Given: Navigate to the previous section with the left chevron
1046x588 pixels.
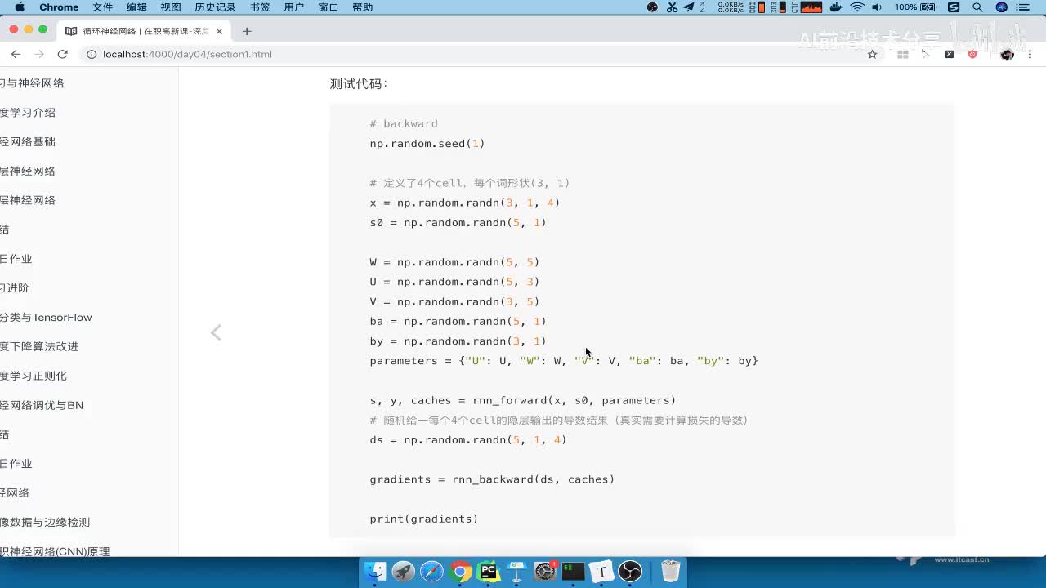Looking at the screenshot, I should click(x=216, y=332).
